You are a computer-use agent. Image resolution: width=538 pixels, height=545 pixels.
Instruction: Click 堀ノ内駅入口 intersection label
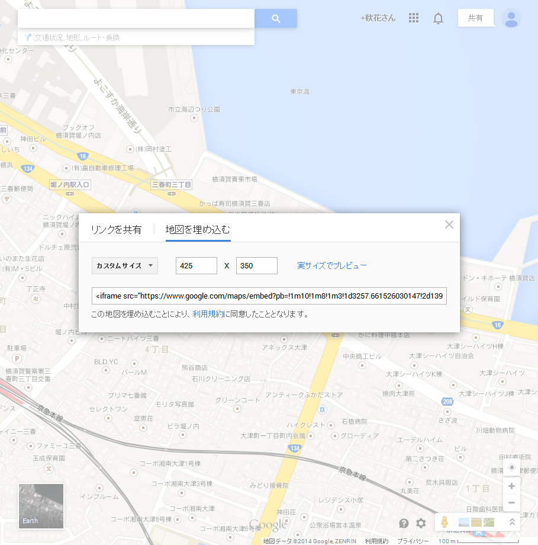[70, 185]
